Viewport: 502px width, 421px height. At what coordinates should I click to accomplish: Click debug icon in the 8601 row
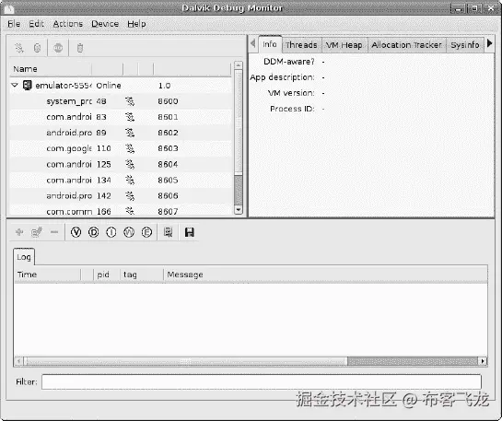click(130, 117)
